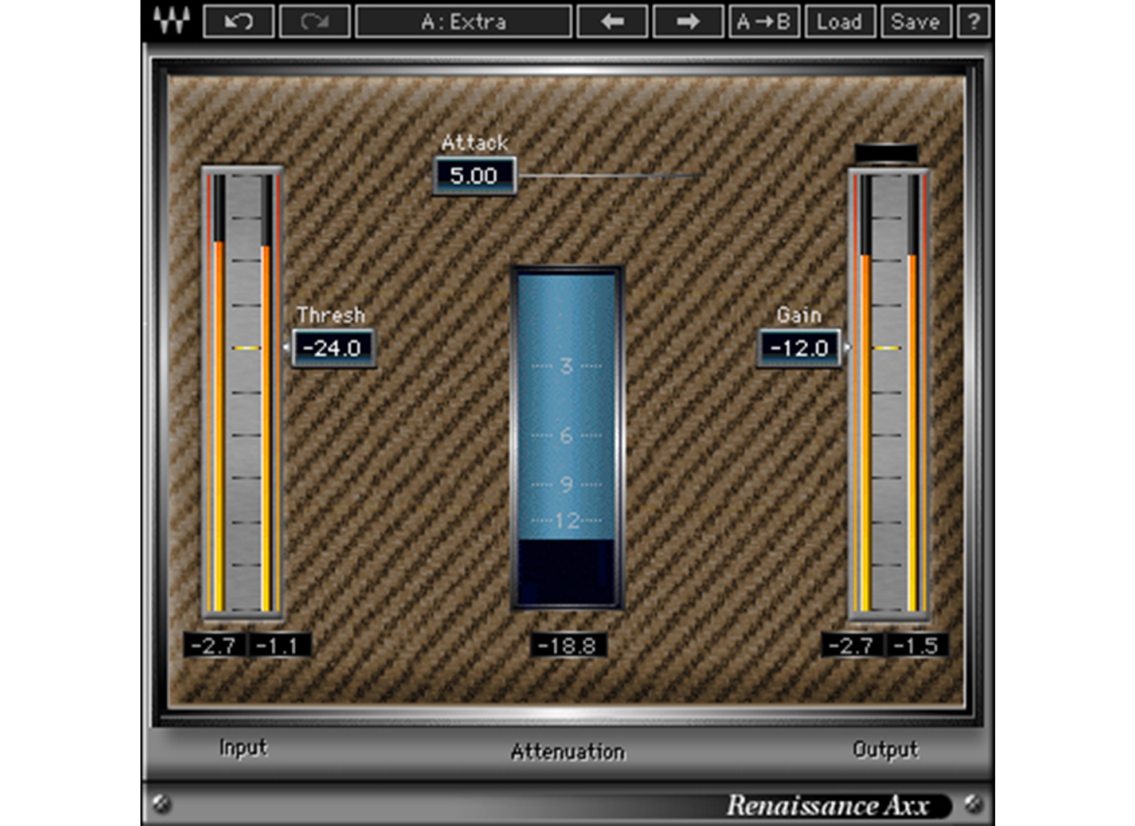Reset the attenuation peak reading -18.8

coord(567,646)
